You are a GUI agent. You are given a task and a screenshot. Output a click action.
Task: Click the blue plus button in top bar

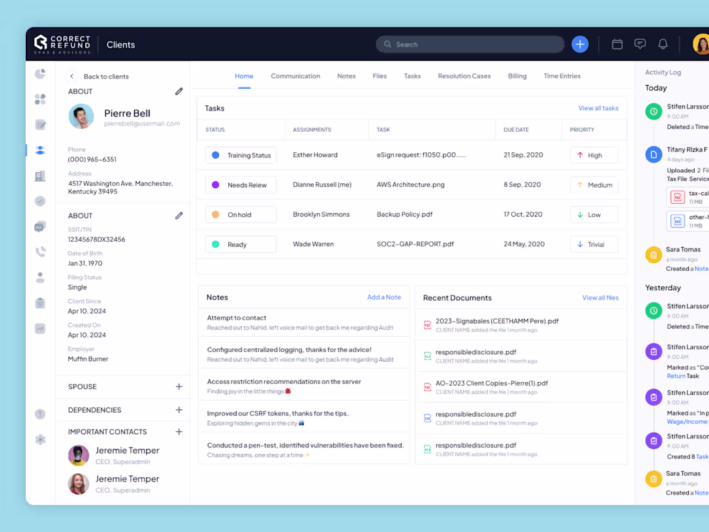(x=579, y=44)
